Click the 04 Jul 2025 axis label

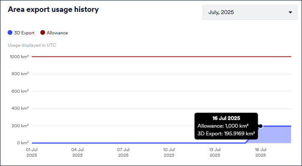click(x=77, y=152)
